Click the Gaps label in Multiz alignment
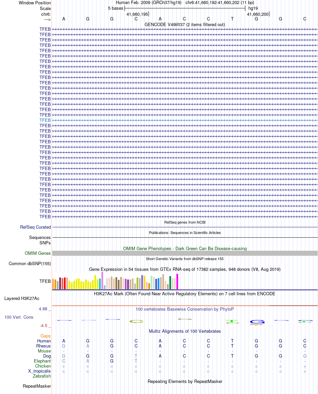This screenshot has width=318, height=394. click(46, 336)
